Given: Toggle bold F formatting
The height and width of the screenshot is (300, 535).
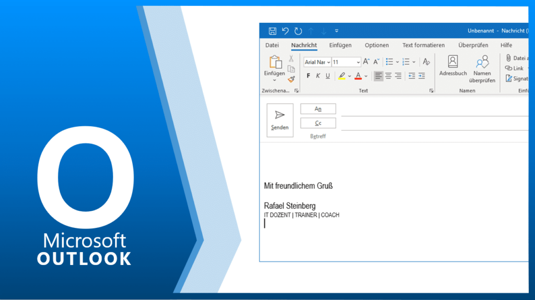Looking at the screenshot, I should click(x=308, y=76).
